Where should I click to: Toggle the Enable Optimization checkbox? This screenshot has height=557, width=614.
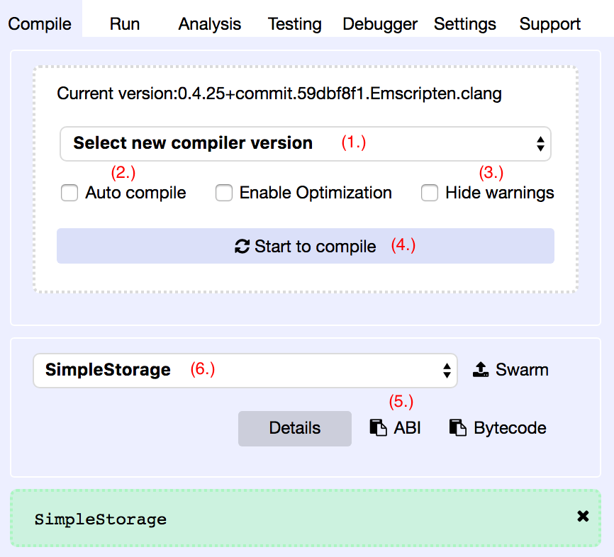[x=224, y=193]
